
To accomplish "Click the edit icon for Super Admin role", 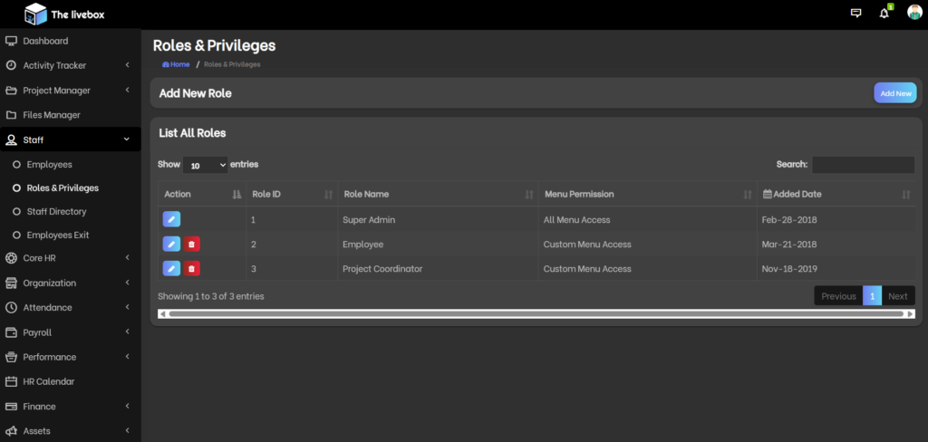I will (171, 219).
